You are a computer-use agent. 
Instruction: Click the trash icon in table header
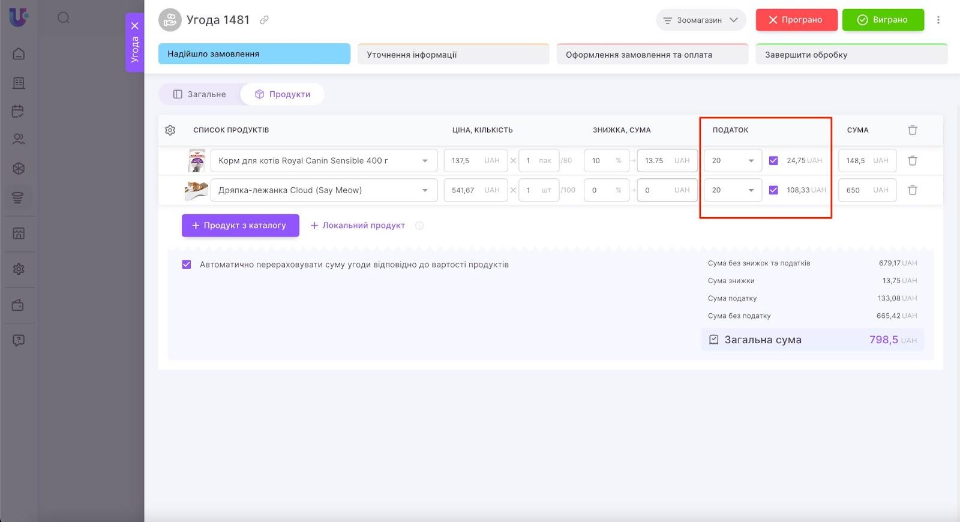(912, 130)
